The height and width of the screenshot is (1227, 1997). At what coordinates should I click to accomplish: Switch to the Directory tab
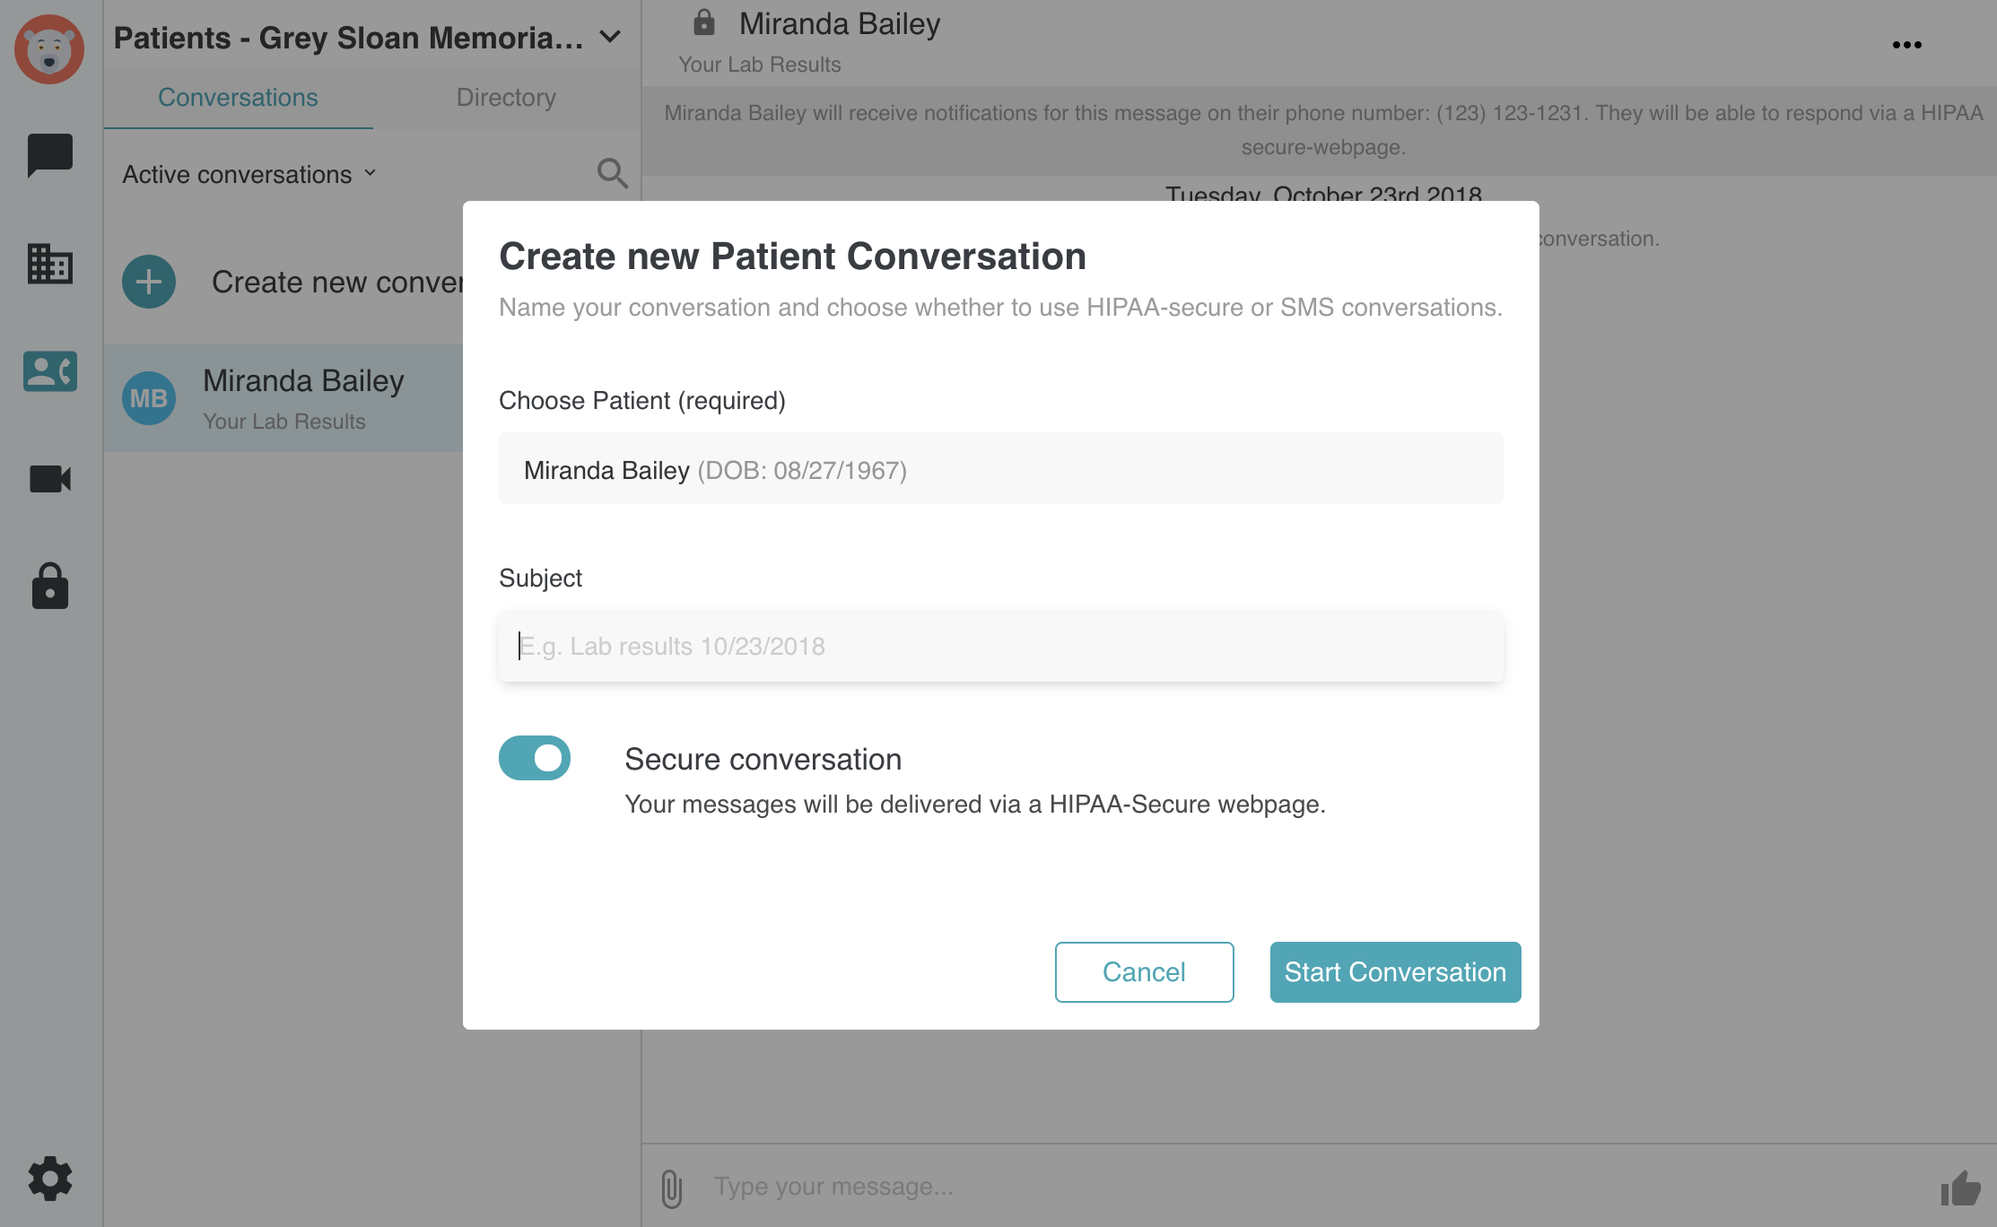coord(507,97)
